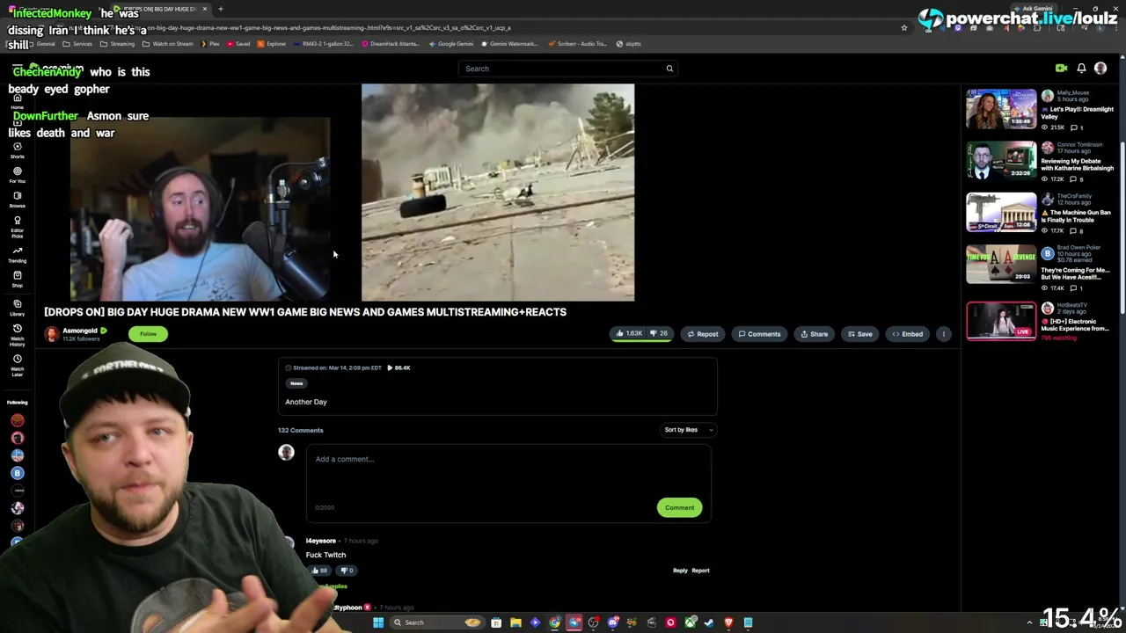Click the Asmongold channel name
The width and height of the screenshot is (1126, 633).
point(79,331)
